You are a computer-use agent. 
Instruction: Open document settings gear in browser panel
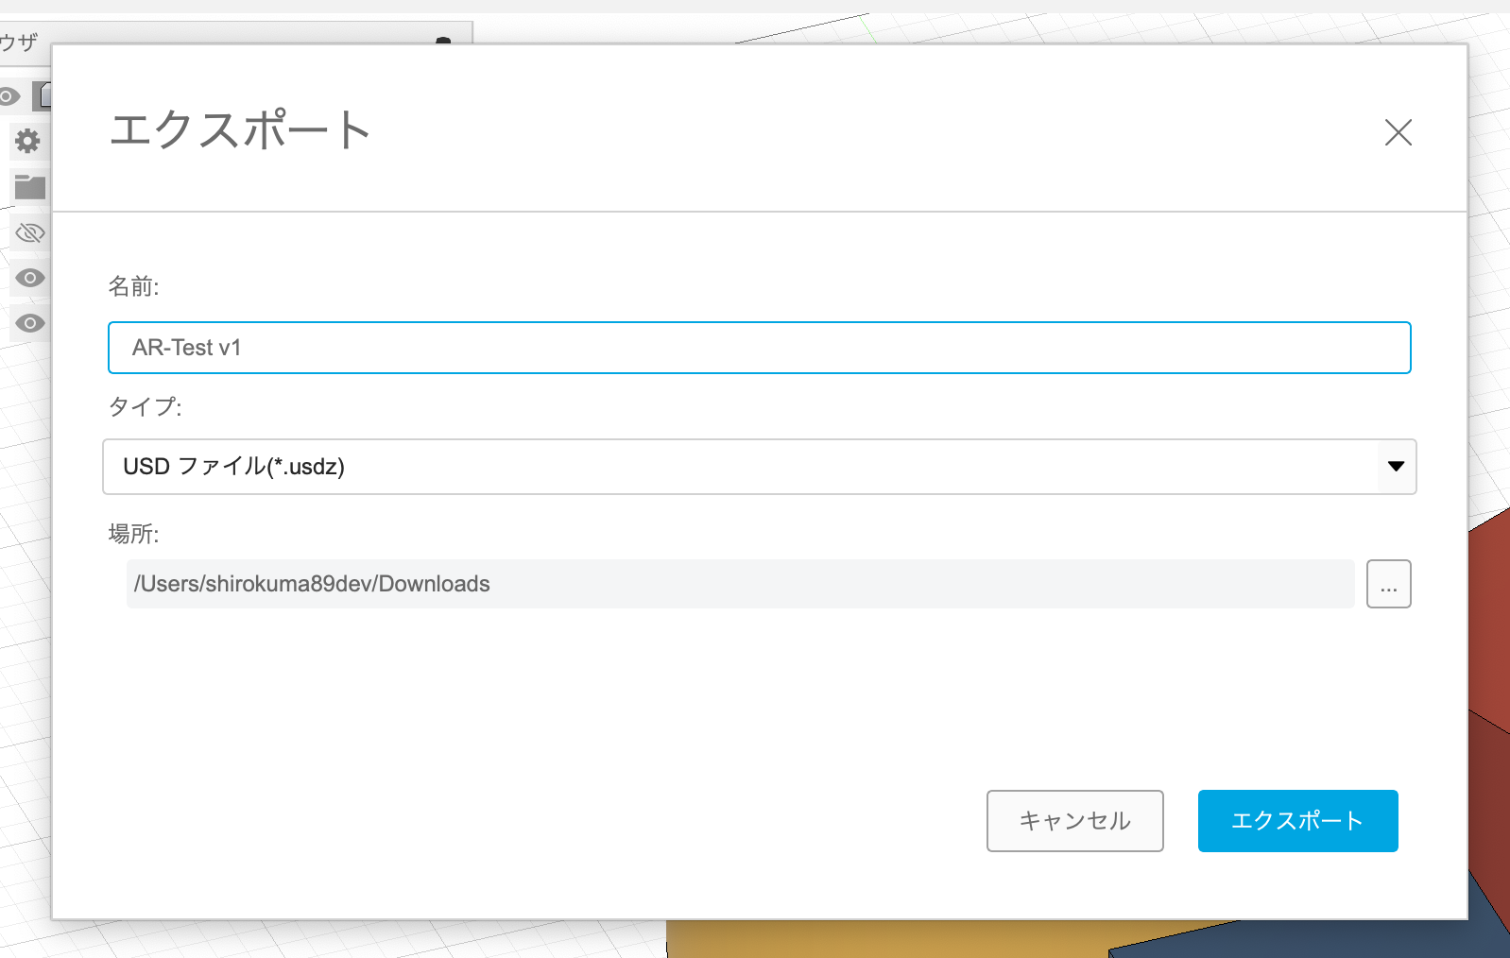28,142
